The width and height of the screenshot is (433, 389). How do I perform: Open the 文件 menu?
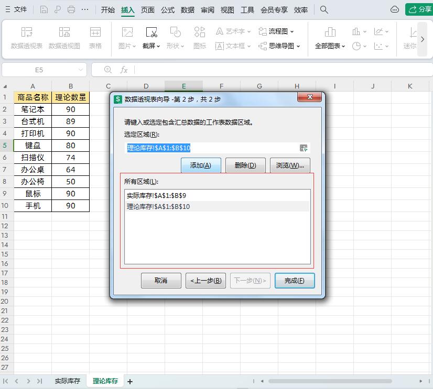pyautogui.click(x=16, y=9)
